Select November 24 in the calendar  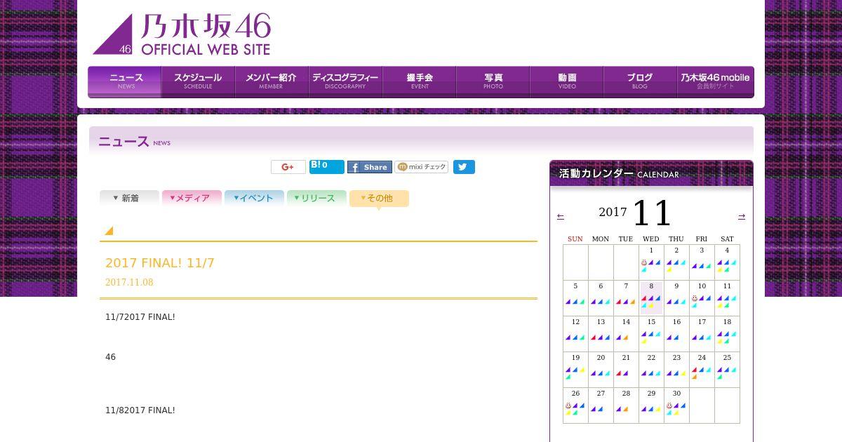702,369
